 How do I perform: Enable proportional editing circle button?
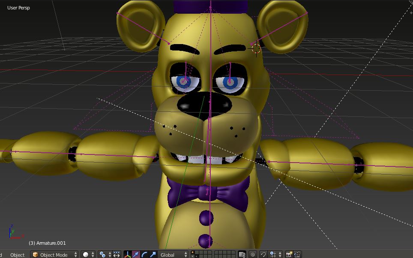point(253,255)
